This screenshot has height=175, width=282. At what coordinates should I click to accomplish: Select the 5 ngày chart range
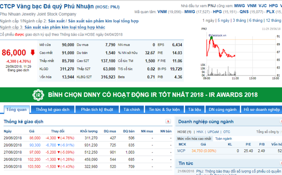pos(223,21)
